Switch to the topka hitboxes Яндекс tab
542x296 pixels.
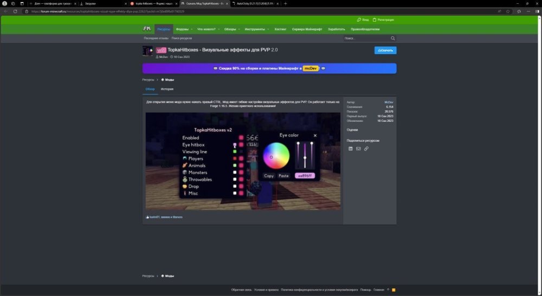click(x=154, y=3)
